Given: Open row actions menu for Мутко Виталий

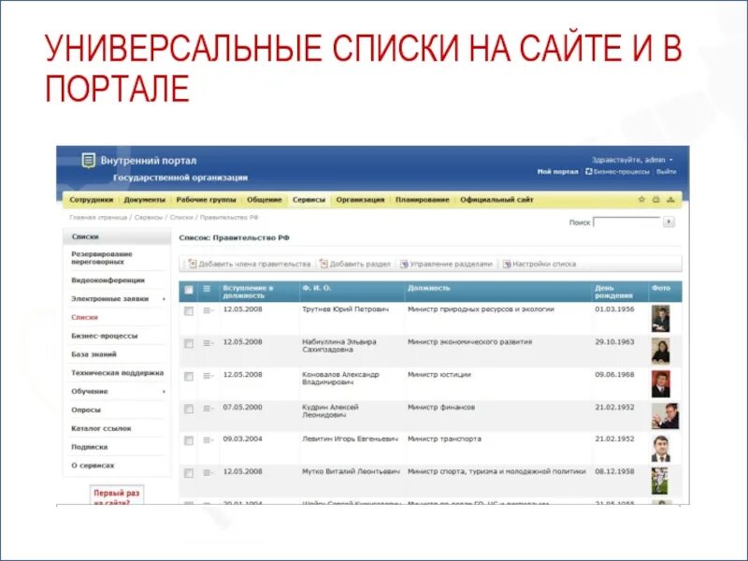Looking at the screenshot, I should (x=208, y=473).
